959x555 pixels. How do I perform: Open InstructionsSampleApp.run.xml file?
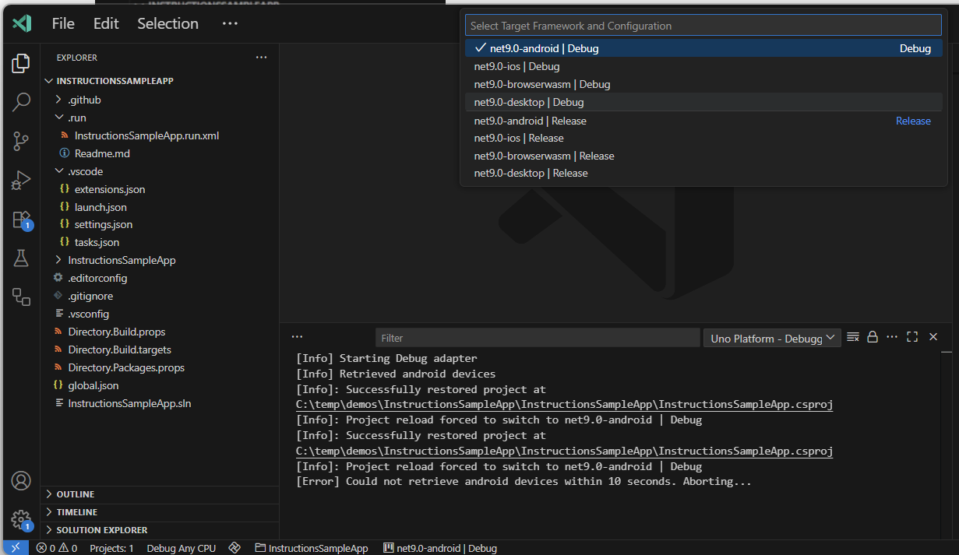[x=160, y=135]
